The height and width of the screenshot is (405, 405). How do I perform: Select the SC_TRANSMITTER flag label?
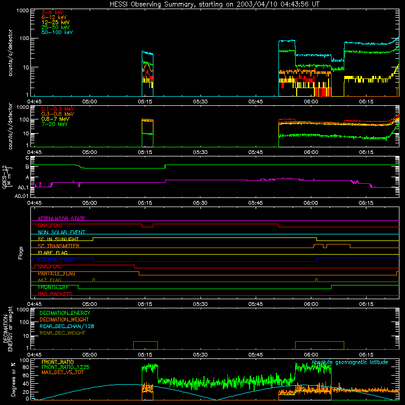[x=59, y=246]
